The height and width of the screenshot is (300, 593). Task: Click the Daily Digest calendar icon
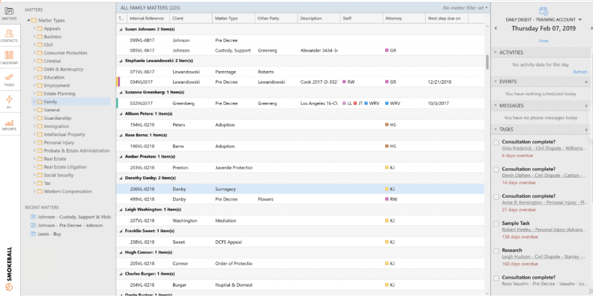click(543, 11)
